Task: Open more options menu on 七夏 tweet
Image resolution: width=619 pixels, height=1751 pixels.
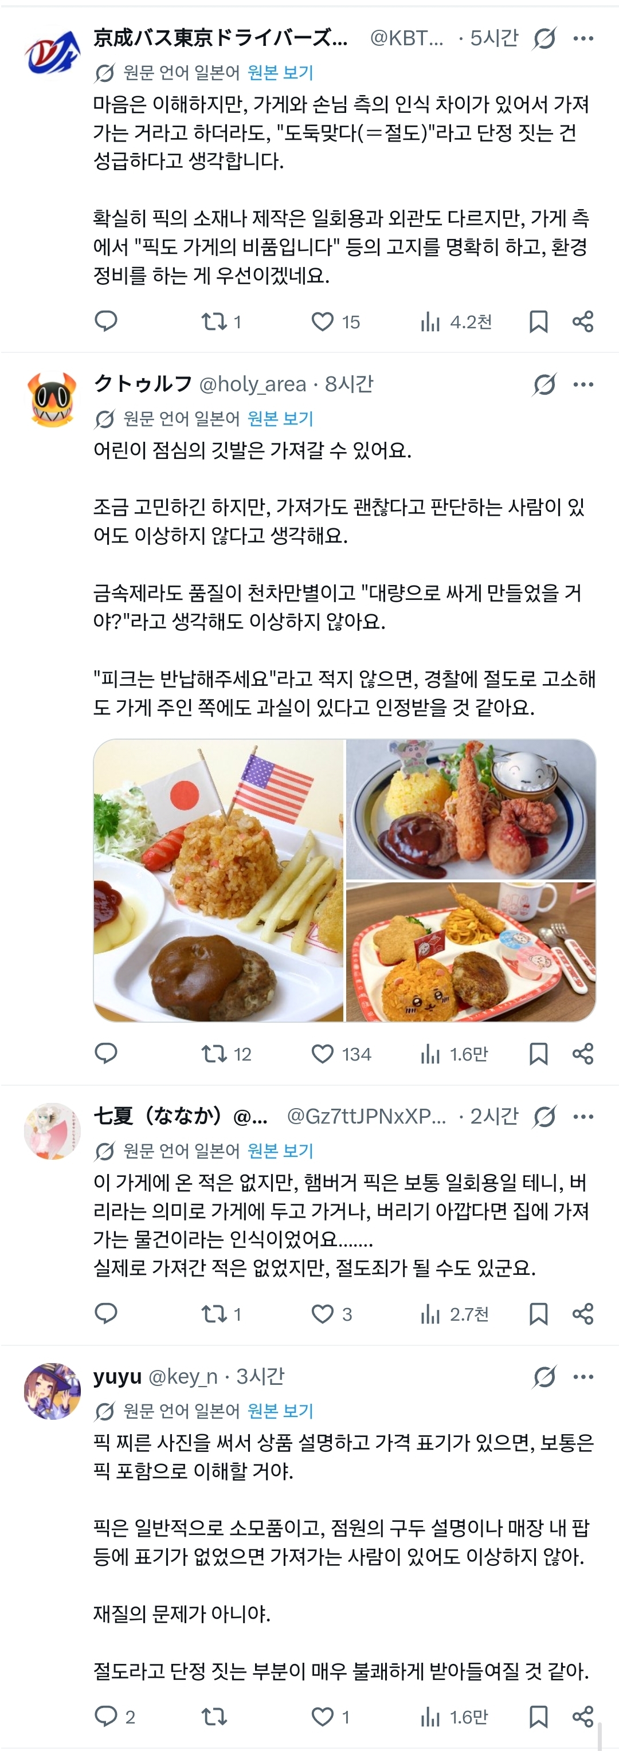Action: click(583, 1116)
